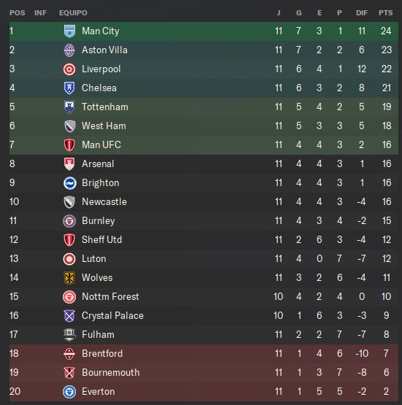Image resolution: width=402 pixels, height=405 pixels.
Task: Open the Nottm Forest team link
Action: [110, 296]
